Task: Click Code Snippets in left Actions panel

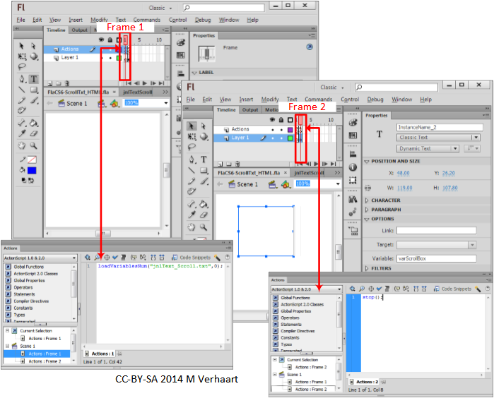Action: (192, 258)
